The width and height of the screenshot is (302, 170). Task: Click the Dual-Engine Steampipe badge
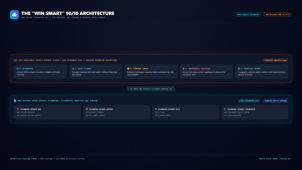coord(248,15)
